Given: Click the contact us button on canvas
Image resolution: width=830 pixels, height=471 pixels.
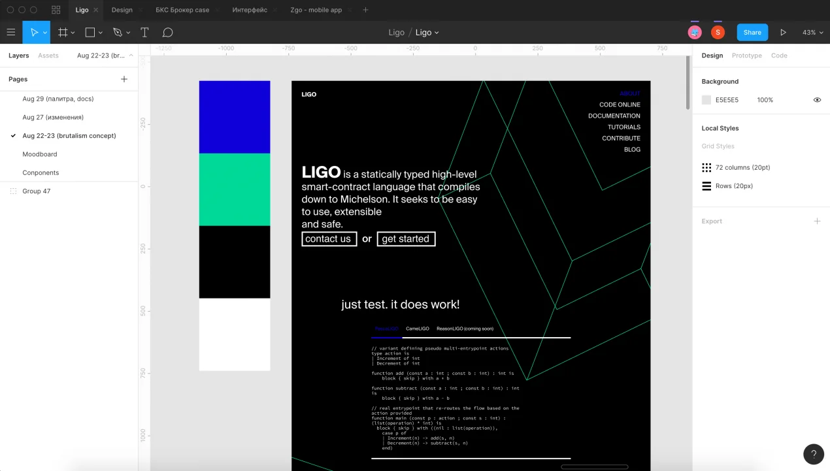Looking at the screenshot, I should coord(329,239).
